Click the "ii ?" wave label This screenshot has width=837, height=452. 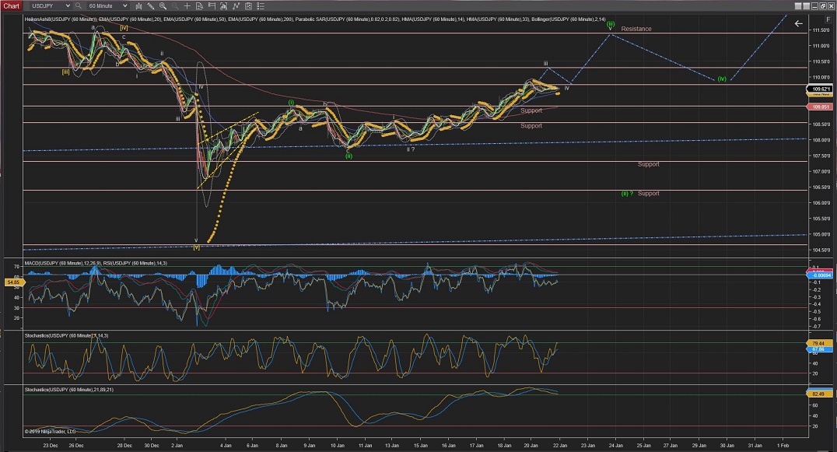pos(411,149)
